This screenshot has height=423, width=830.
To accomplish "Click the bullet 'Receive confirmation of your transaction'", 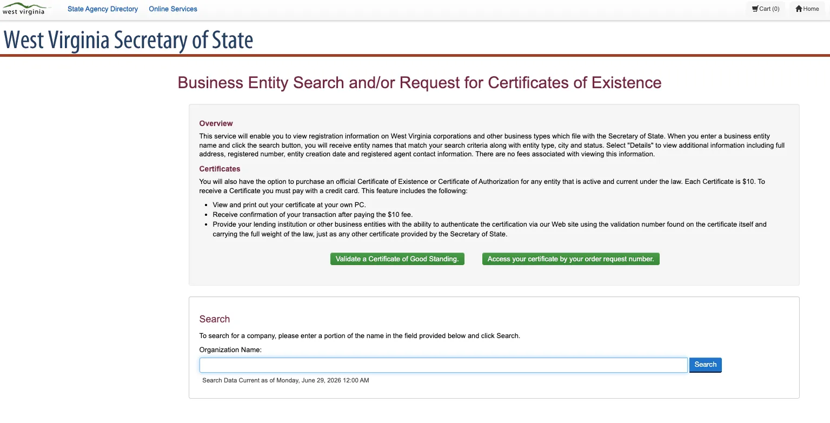I will pos(313,215).
